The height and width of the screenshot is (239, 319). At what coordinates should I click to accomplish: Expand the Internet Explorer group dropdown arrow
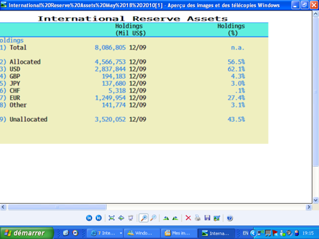(x=120, y=233)
